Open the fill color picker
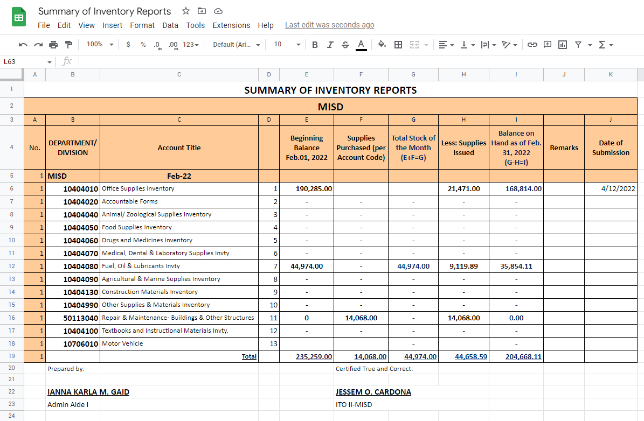 point(382,45)
